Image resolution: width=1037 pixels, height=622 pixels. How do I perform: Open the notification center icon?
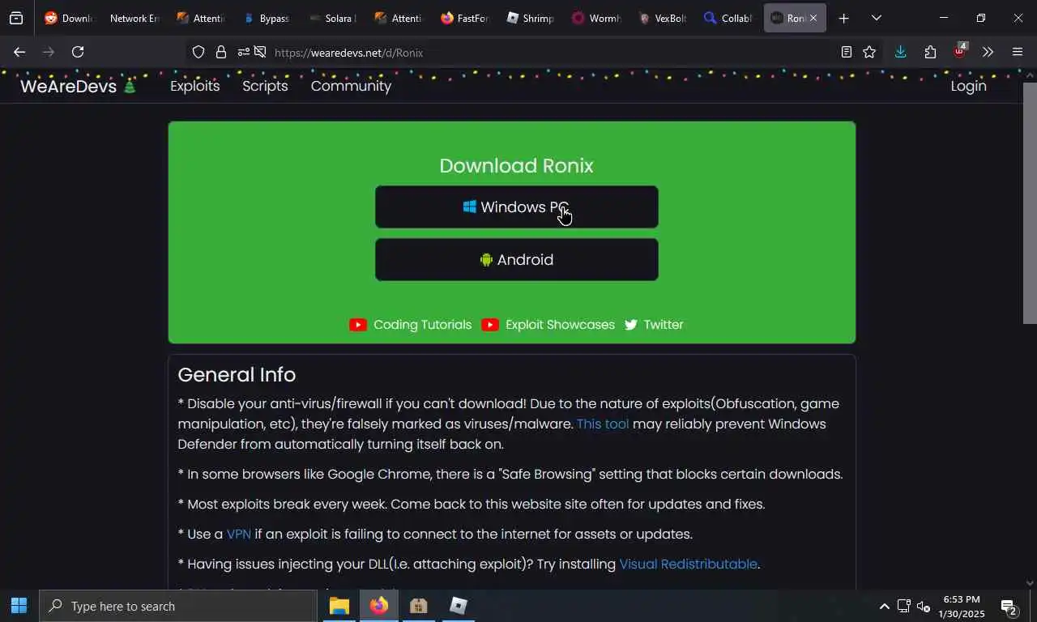coord(1009,607)
